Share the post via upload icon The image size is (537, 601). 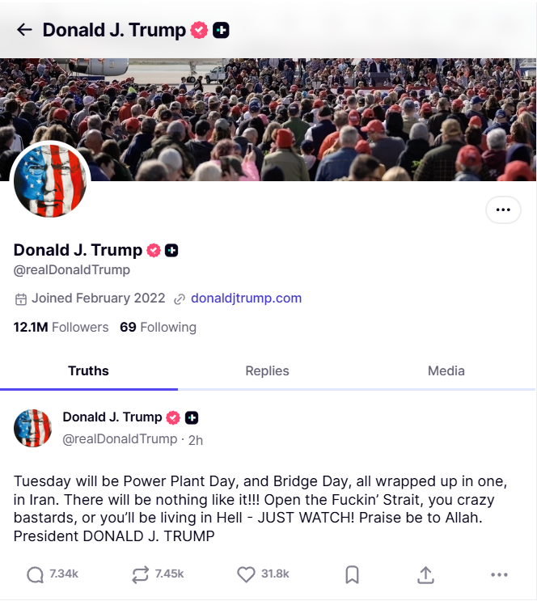click(425, 574)
